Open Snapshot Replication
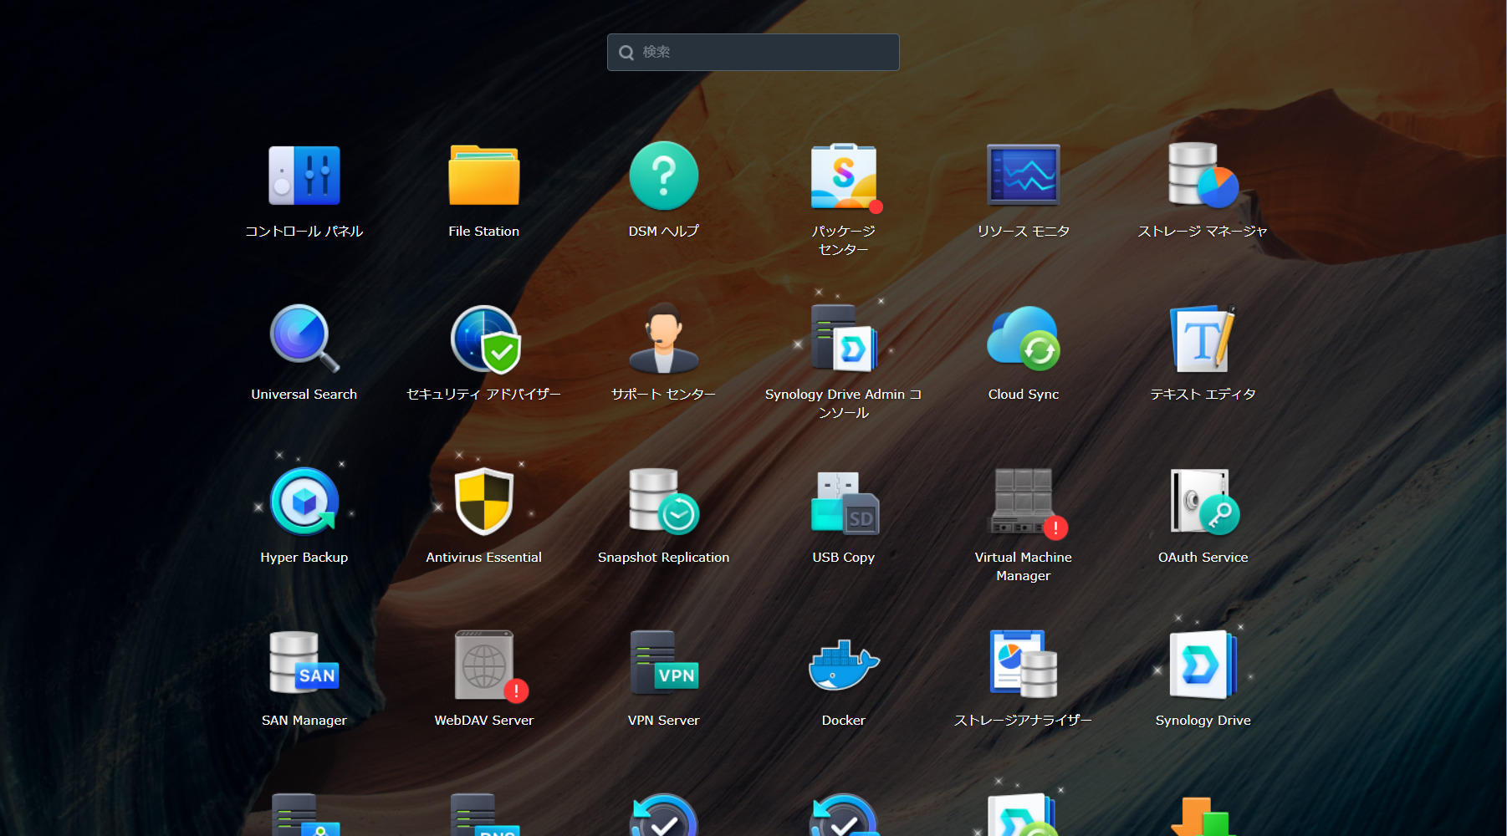The height and width of the screenshot is (836, 1507). tap(664, 502)
